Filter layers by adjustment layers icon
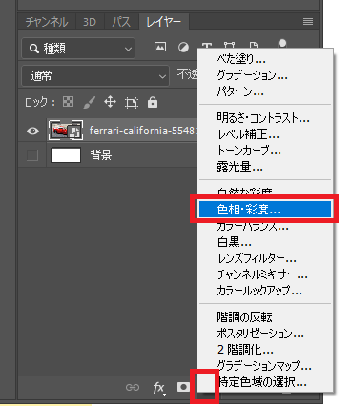The image size is (352, 406). point(183,48)
